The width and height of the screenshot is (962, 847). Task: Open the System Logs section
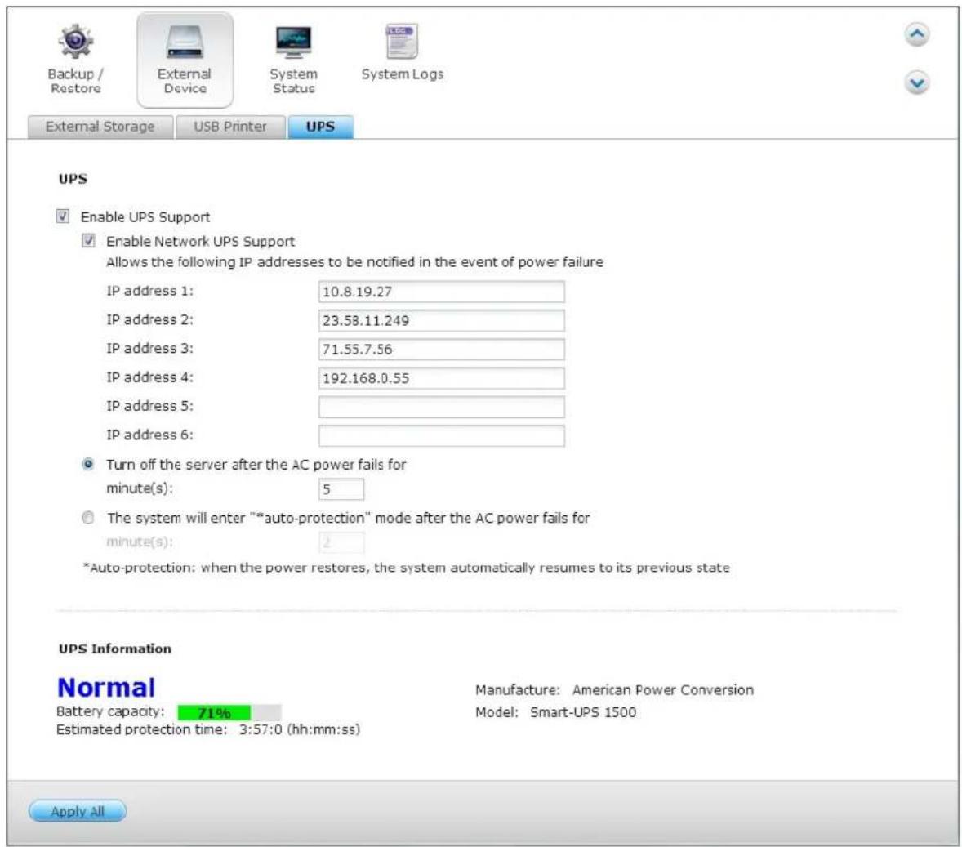pyautogui.click(x=402, y=53)
